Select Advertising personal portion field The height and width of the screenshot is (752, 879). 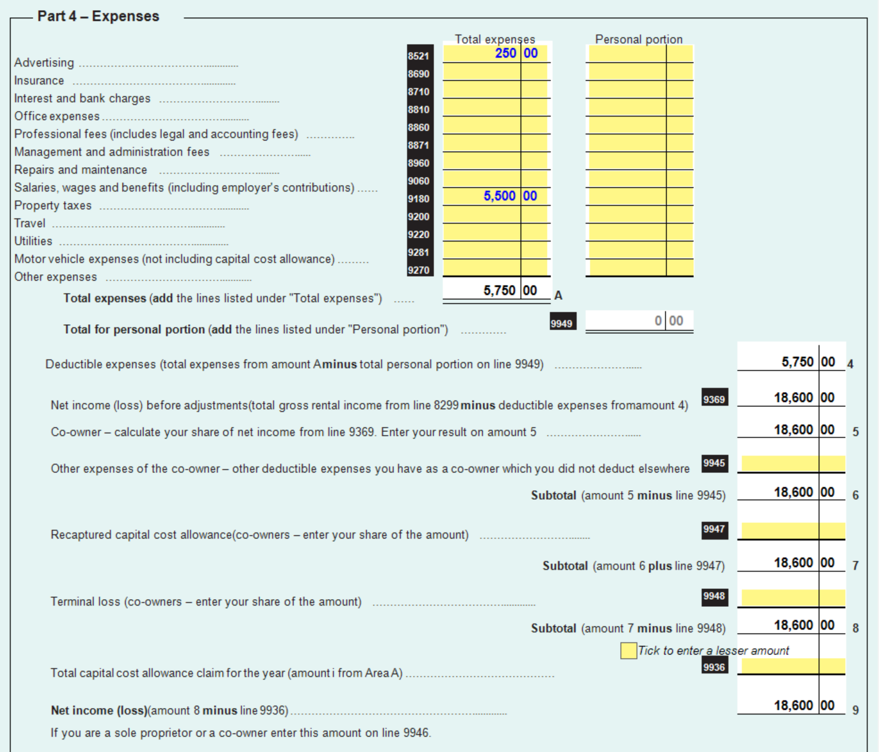[x=640, y=54]
